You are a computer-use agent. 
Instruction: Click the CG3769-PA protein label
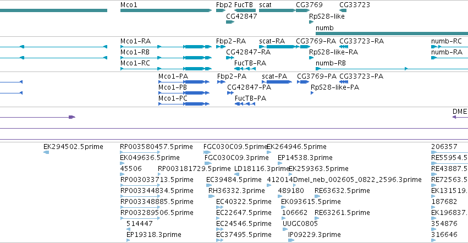click(x=317, y=76)
